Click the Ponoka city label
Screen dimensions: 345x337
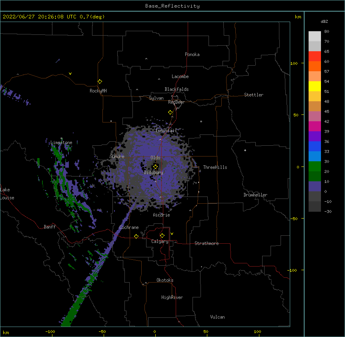tap(192, 54)
